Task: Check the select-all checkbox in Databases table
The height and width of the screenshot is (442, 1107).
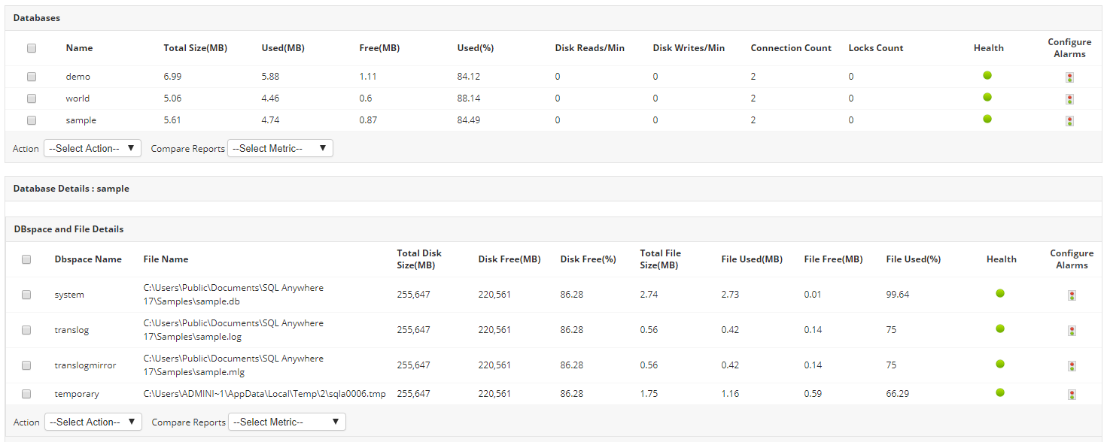Action: click(31, 47)
